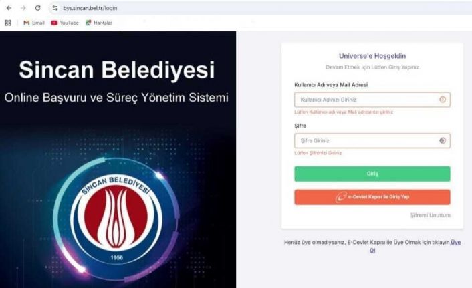Open the Gmail bookmark
This screenshot has width=472, height=288.
click(34, 23)
